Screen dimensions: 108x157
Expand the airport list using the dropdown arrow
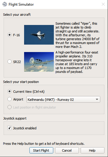pos(97,99)
